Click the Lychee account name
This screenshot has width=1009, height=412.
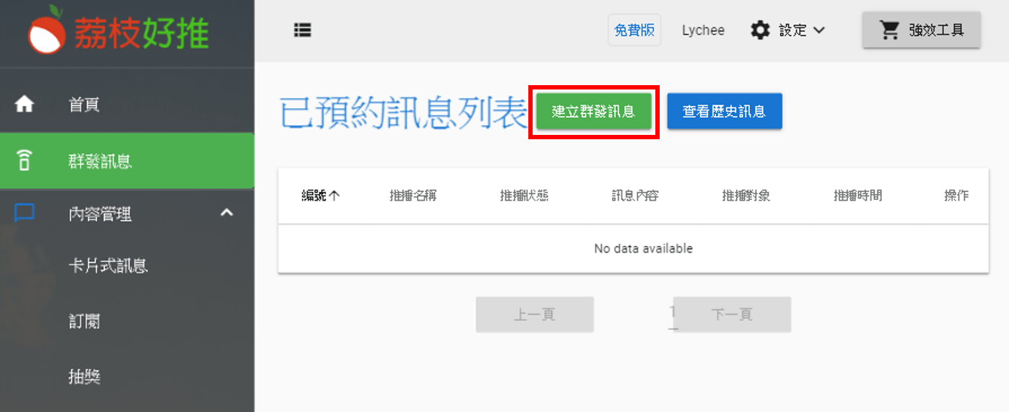pos(703,30)
